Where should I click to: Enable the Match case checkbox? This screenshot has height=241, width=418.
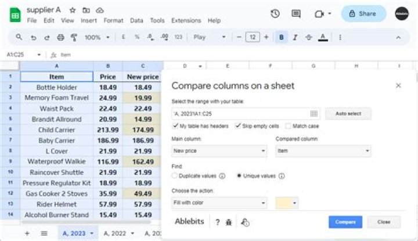[x=289, y=126]
